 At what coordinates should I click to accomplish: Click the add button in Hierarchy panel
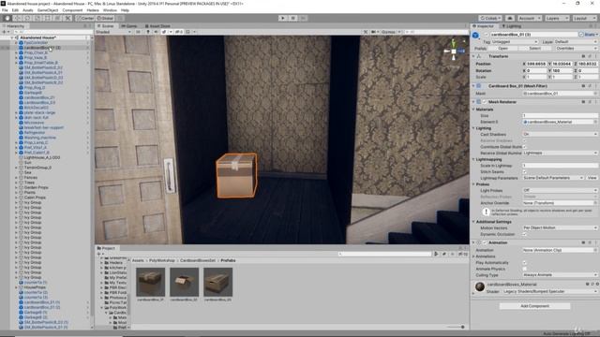[5, 32]
